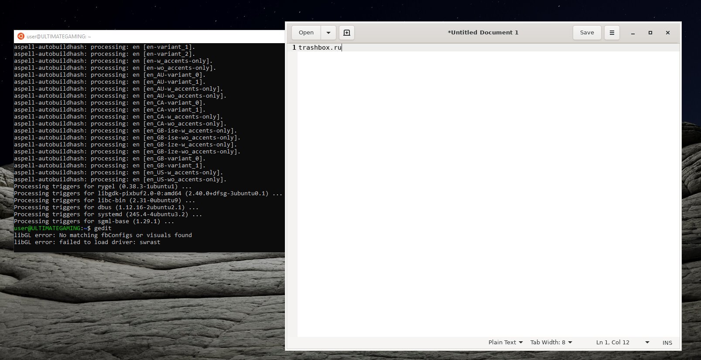Expand the recent files dropdown arrow

tap(328, 33)
